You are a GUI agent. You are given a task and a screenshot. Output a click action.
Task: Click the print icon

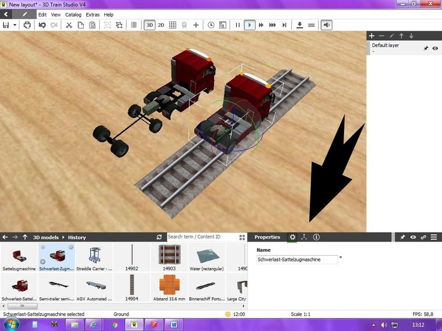pos(27,25)
